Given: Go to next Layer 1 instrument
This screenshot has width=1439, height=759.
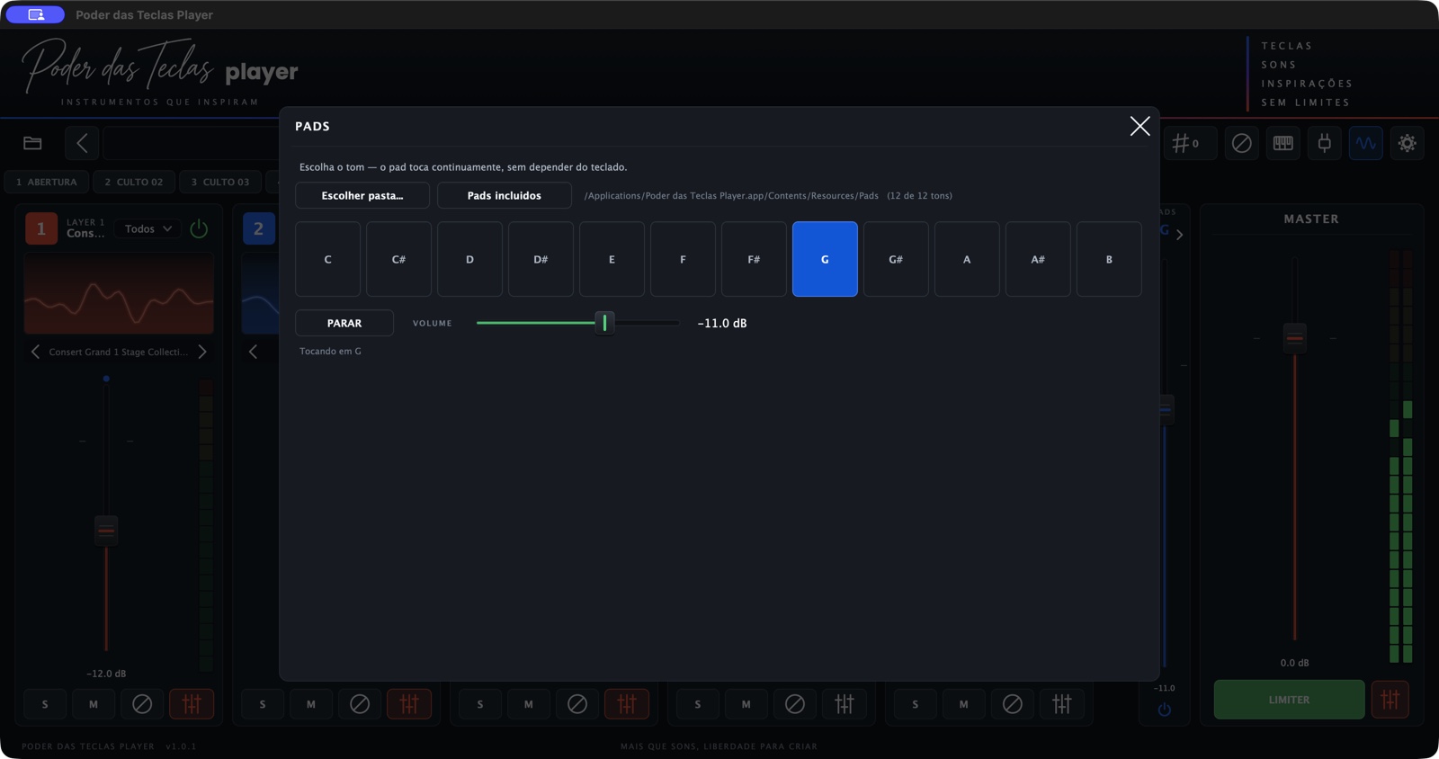Looking at the screenshot, I should point(202,352).
